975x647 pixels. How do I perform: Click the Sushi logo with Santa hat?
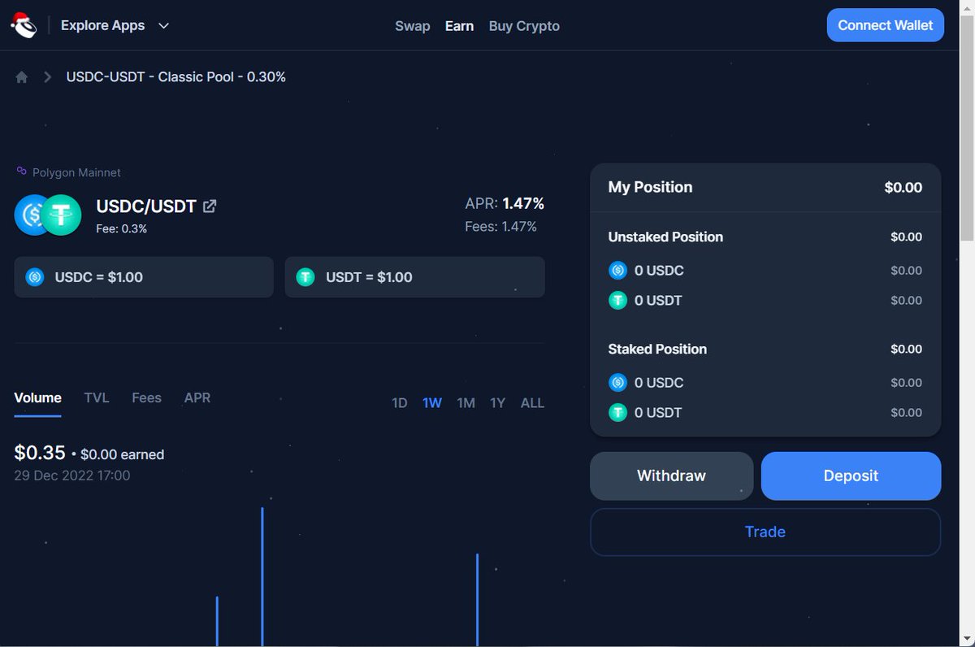(24, 25)
